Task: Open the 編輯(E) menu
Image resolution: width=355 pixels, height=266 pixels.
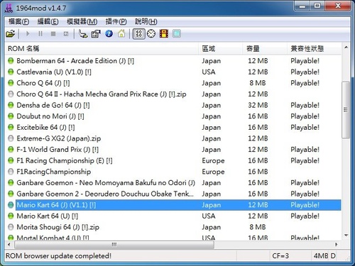Action: (48, 22)
